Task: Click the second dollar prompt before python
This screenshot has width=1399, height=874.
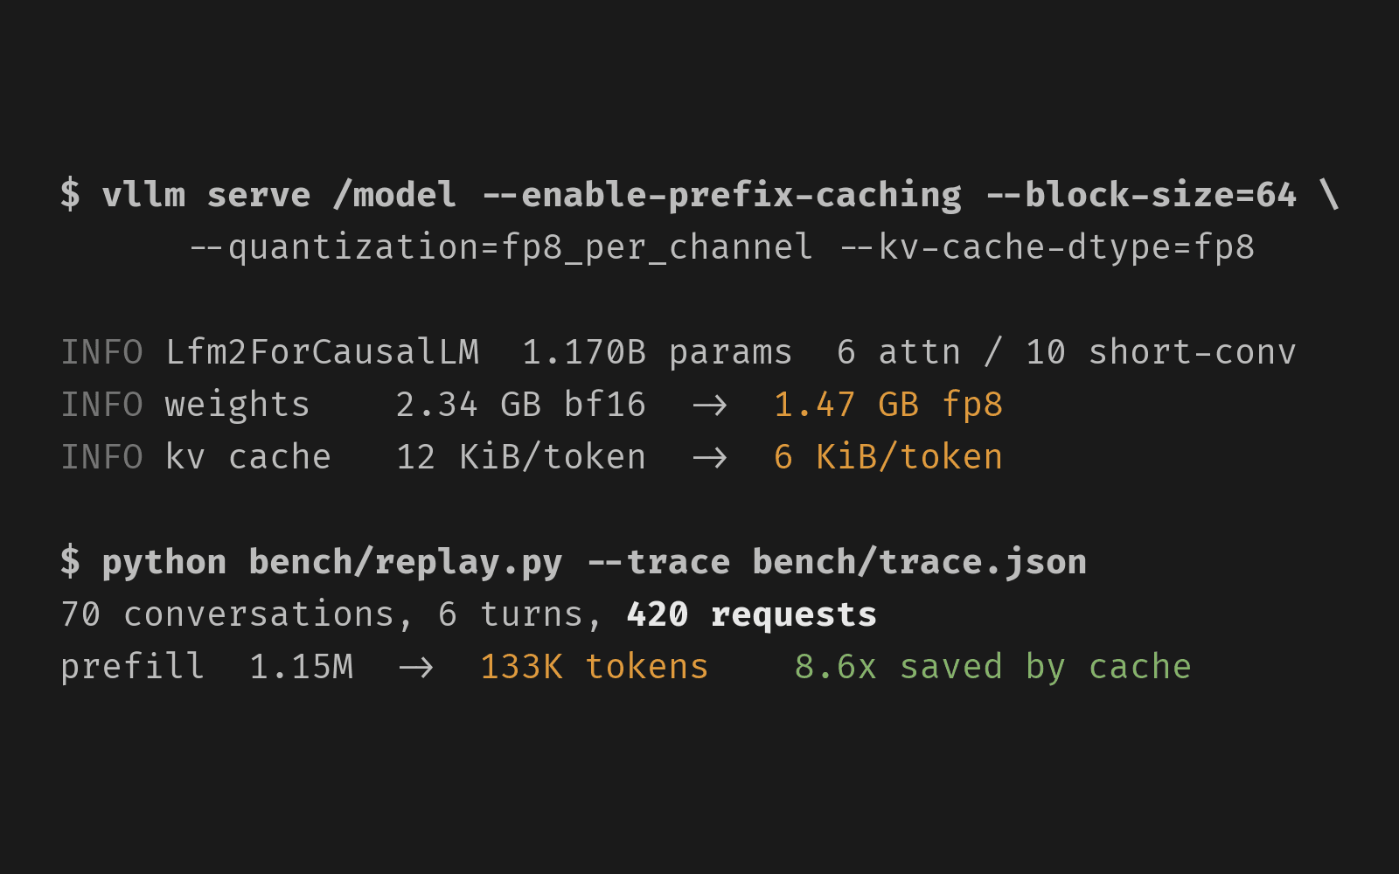Action: [71, 561]
